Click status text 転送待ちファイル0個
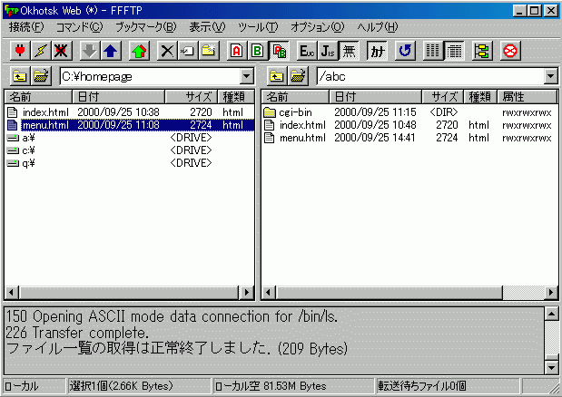This screenshot has width=562, height=397. [x=422, y=386]
